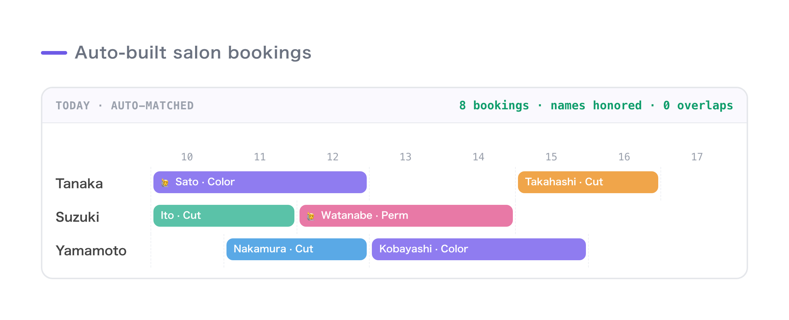The image size is (789, 320).
Task: Click the emoji icon in Sato booking
Action: pos(165,183)
